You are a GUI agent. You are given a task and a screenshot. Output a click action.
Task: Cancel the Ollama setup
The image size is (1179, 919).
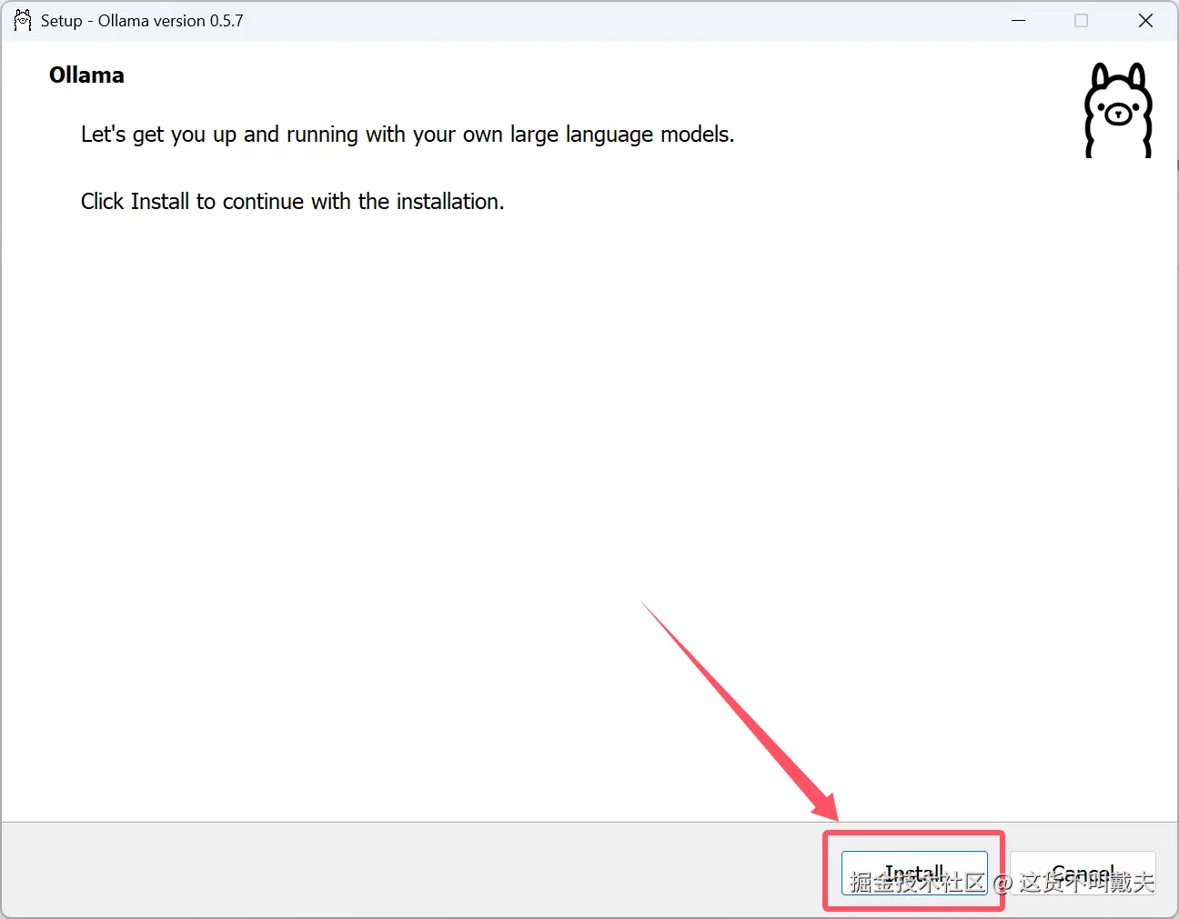[1083, 874]
